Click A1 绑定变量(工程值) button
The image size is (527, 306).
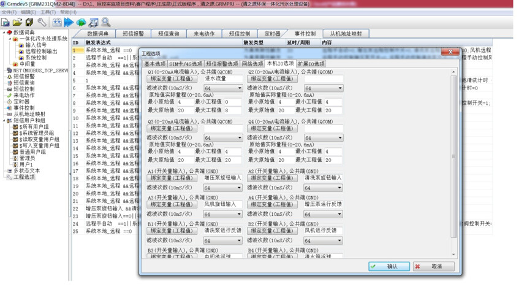click(x=172, y=178)
